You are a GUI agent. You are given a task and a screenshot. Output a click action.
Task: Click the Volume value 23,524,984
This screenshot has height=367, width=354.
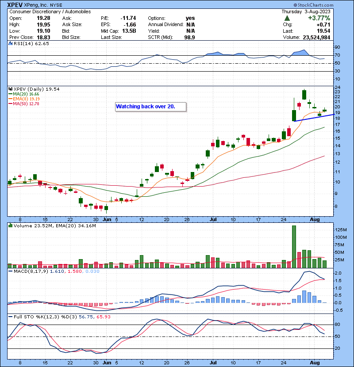[x=316, y=38]
